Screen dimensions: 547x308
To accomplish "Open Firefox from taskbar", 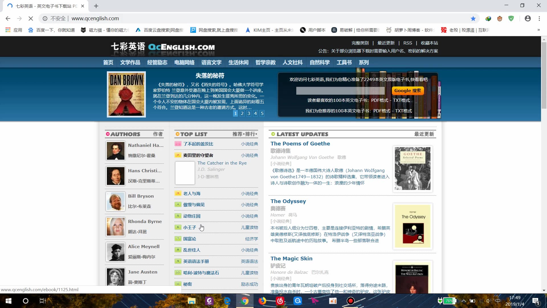I will click(262, 301).
